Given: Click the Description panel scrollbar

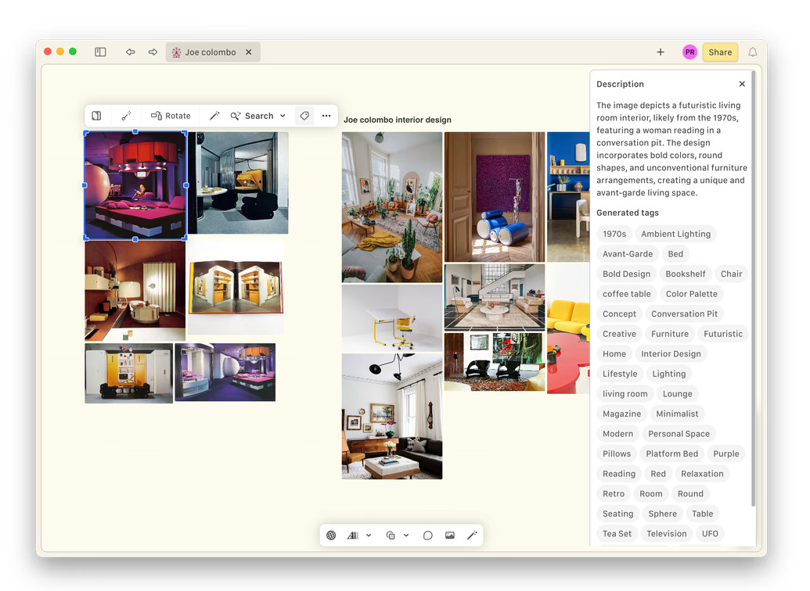Looking at the screenshot, I should [x=753, y=289].
